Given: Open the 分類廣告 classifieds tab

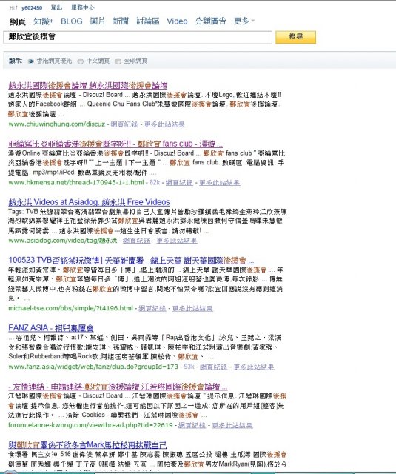Looking at the screenshot, I should click(x=210, y=21).
